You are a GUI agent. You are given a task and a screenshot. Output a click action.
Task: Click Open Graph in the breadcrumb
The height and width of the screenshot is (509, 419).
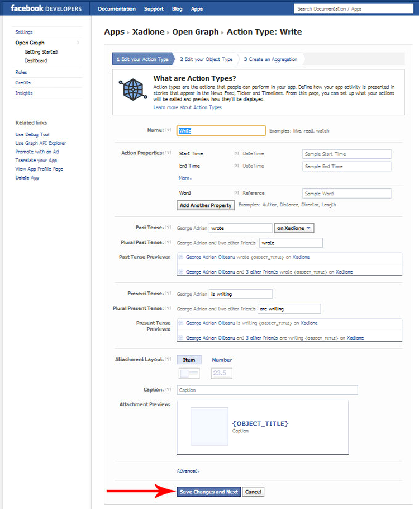(196, 32)
